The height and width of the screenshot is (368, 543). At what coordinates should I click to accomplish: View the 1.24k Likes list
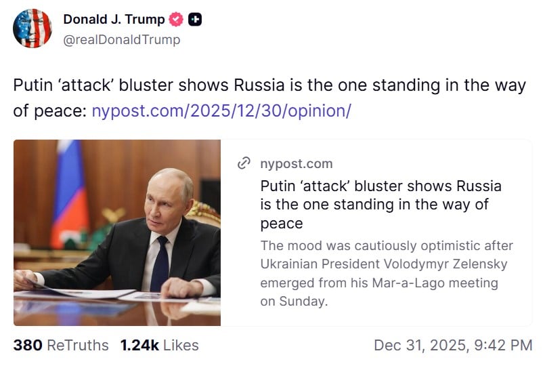click(x=160, y=345)
